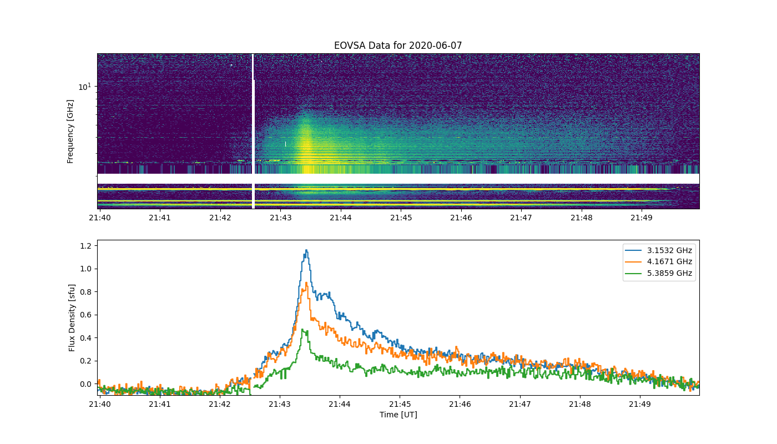Click the blue line swatch in legend
Viewport: 777px width, 444px height.
[x=635, y=251]
